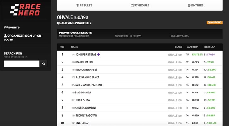Image resolution: width=229 pixels, height=126 pixels.
Task: Click the orange Qualifying badge
Action: (214, 22)
